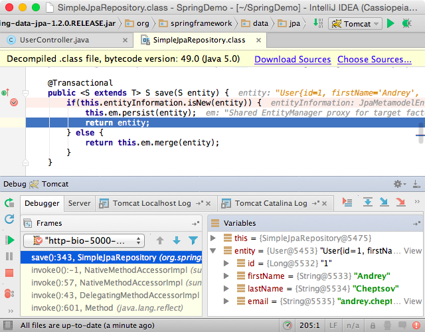Open Tomcat Catalina Log tab
The height and width of the screenshot is (332, 425).
pos(271,203)
